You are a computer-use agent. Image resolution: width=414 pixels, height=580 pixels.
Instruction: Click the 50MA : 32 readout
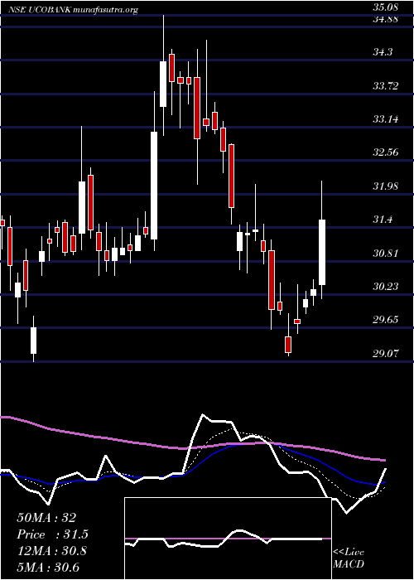point(46,518)
